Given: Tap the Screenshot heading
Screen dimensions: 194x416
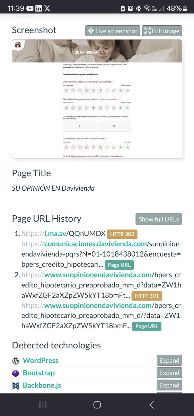Looking at the screenshot, I should [34, 30].
